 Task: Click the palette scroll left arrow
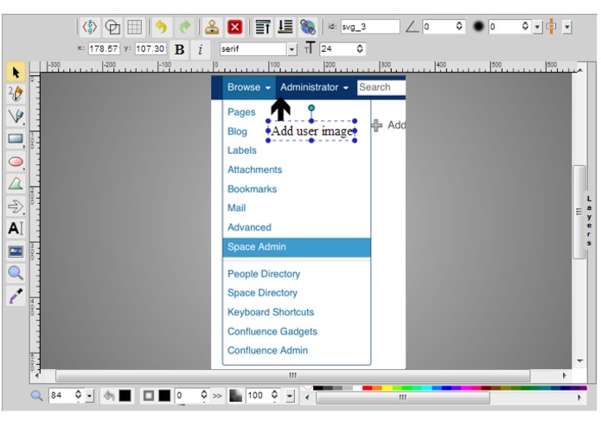click(x=307, y=398)
